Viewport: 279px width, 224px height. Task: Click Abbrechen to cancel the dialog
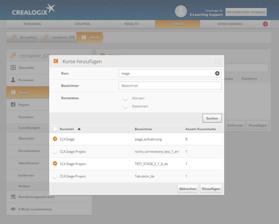(188, 189)
